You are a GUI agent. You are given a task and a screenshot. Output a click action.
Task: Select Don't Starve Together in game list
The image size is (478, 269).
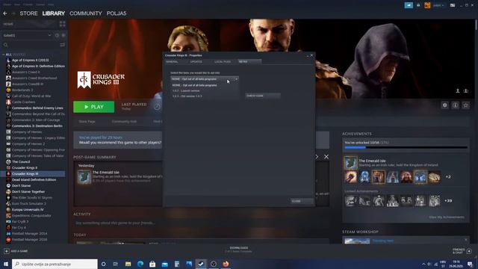28,191
